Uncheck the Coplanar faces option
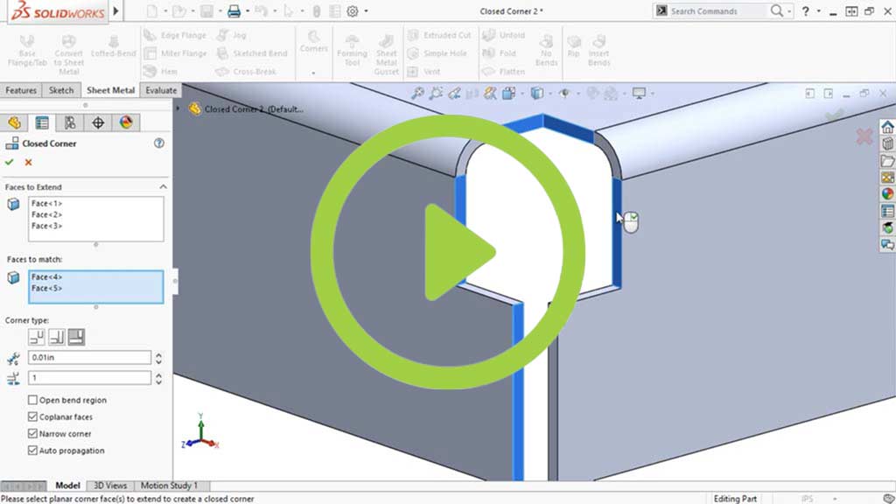896x504 pixels. click(32, 417)
